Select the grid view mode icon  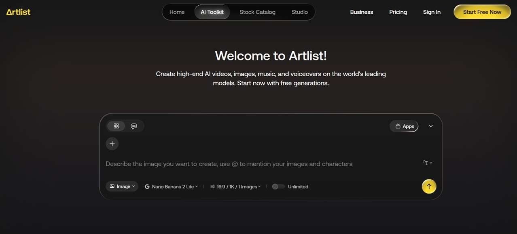point(116,126)
